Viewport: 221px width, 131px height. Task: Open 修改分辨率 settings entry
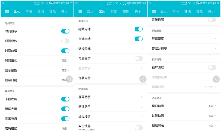click(184, 48)
